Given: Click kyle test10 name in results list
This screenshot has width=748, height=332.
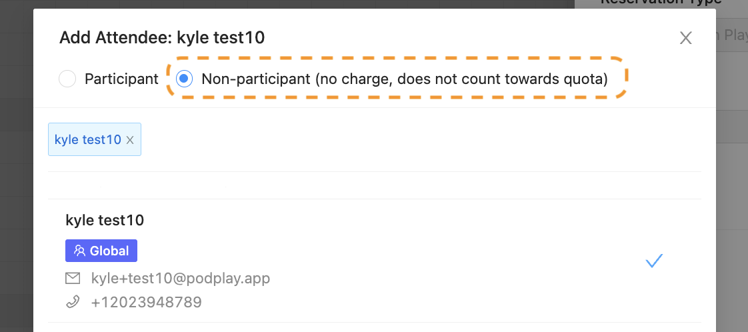Looking at the screenshot, I should coord(105,220).
